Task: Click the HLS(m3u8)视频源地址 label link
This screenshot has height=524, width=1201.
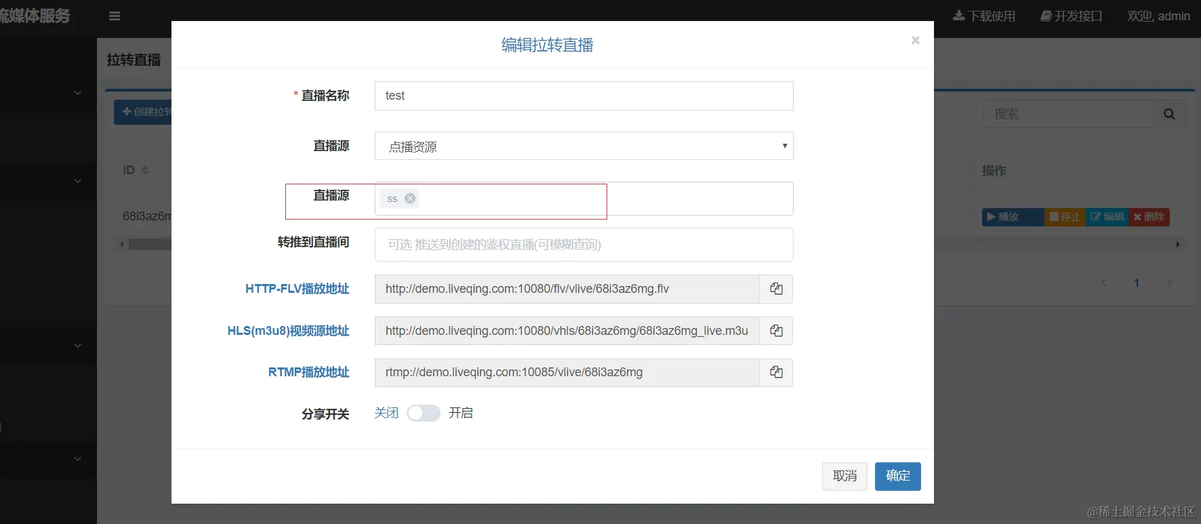Action: pos(288,331)
